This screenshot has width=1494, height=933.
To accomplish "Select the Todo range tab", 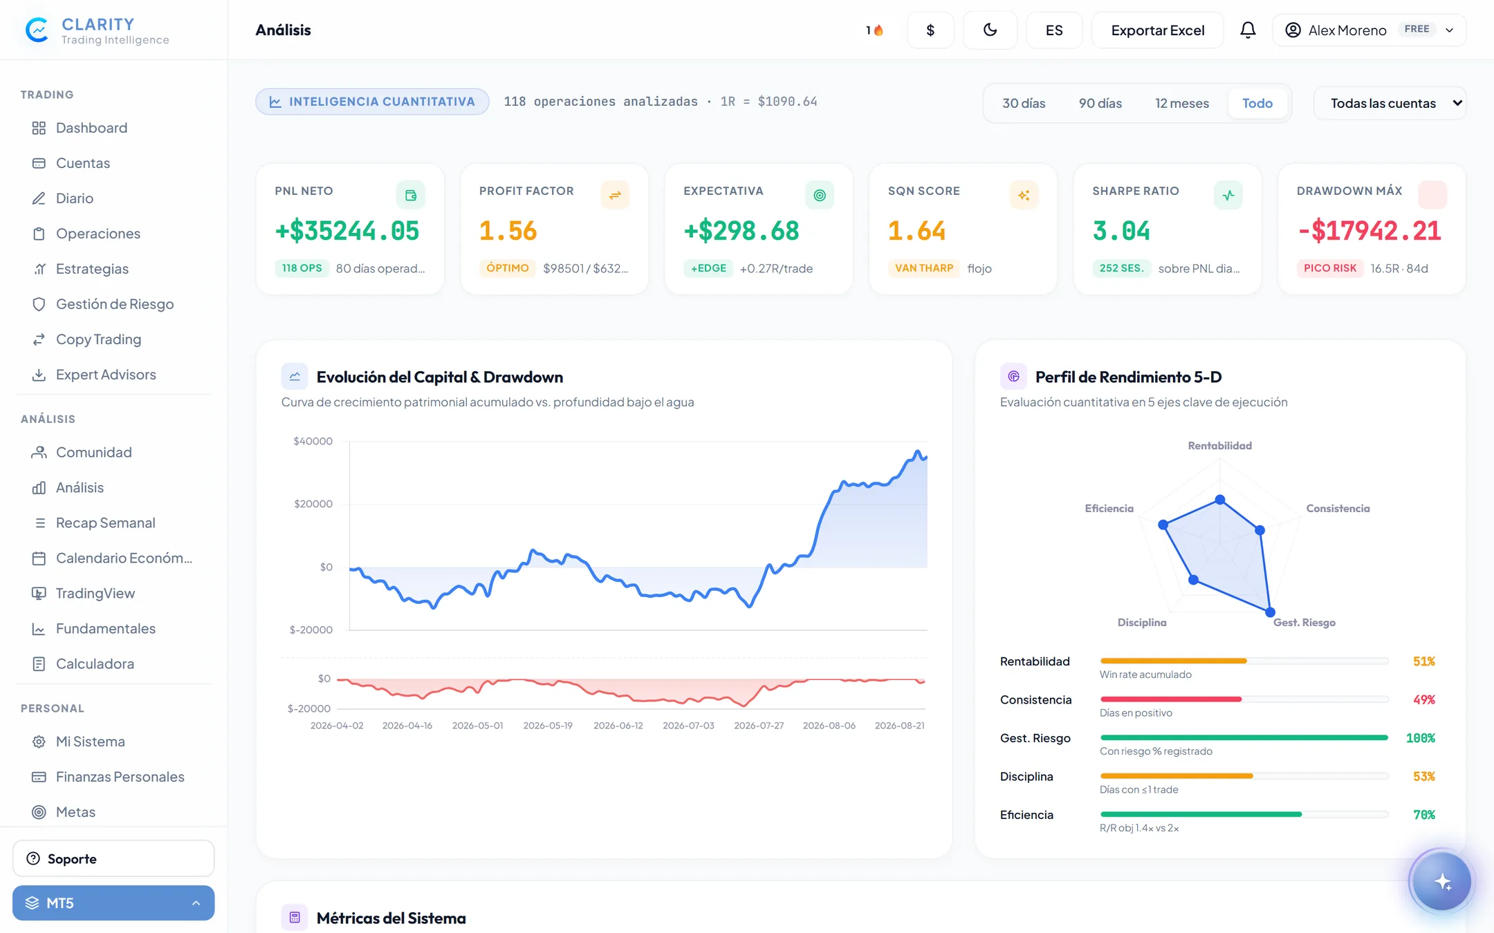I will click(x=1257, y=103).
